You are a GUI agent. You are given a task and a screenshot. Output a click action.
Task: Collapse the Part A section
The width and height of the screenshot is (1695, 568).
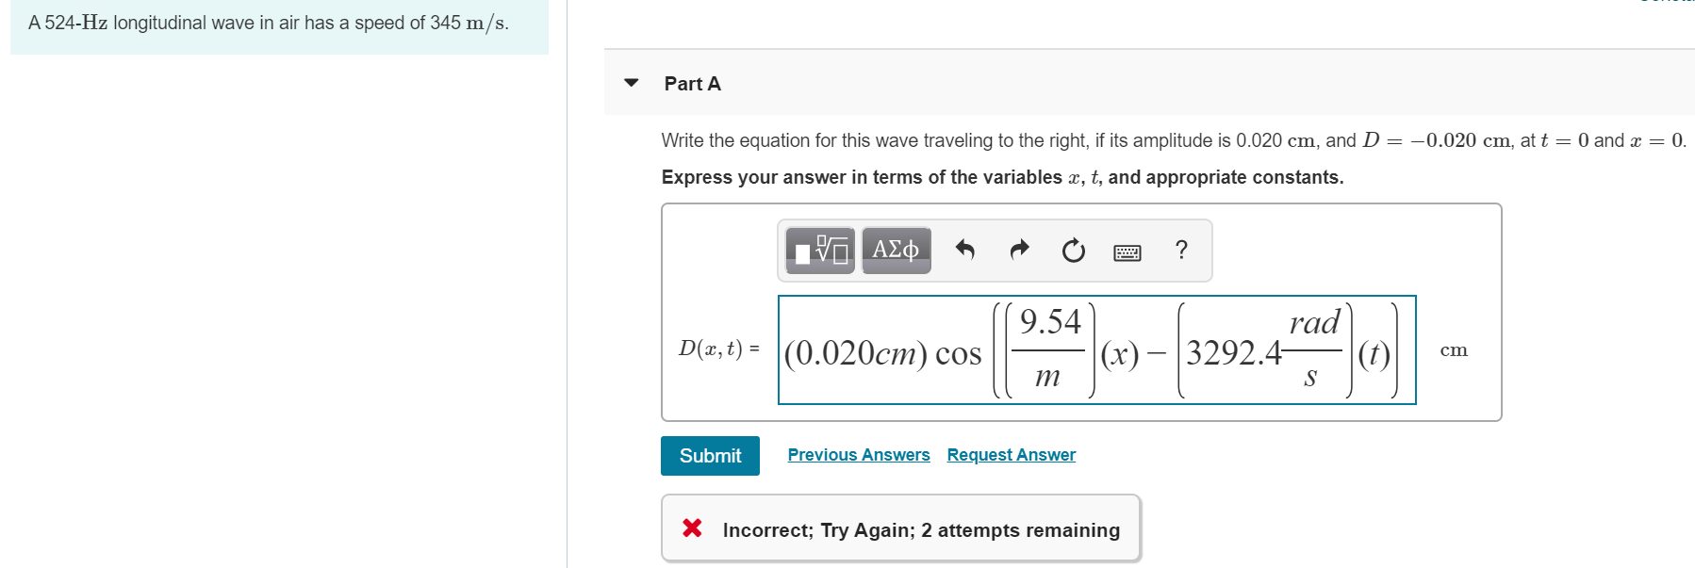630,84
